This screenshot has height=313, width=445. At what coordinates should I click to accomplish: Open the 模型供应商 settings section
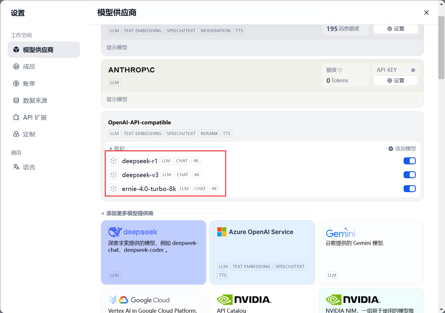(x=44, y=50)
